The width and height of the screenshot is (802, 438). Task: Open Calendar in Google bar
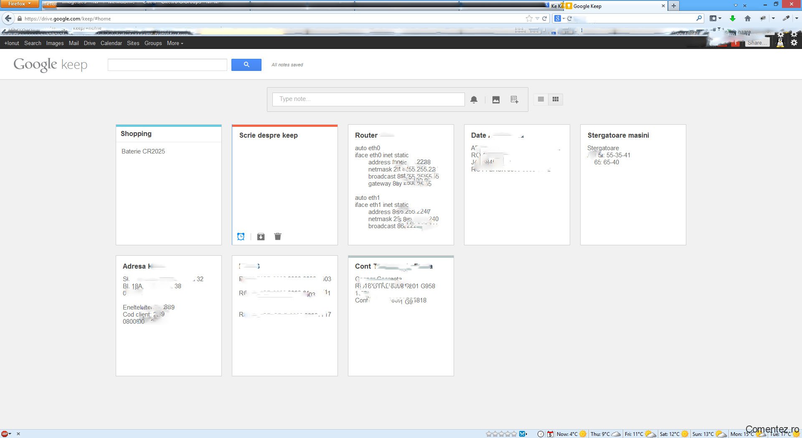pos(111,43)
